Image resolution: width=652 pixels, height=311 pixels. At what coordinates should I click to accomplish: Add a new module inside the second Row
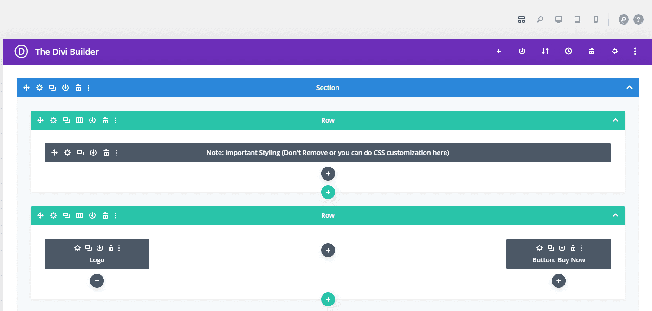(x=328, y=250)
